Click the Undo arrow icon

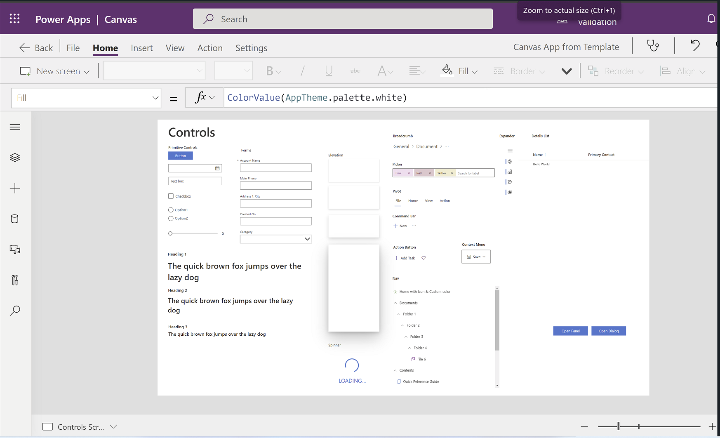click(x=695, y=45)
